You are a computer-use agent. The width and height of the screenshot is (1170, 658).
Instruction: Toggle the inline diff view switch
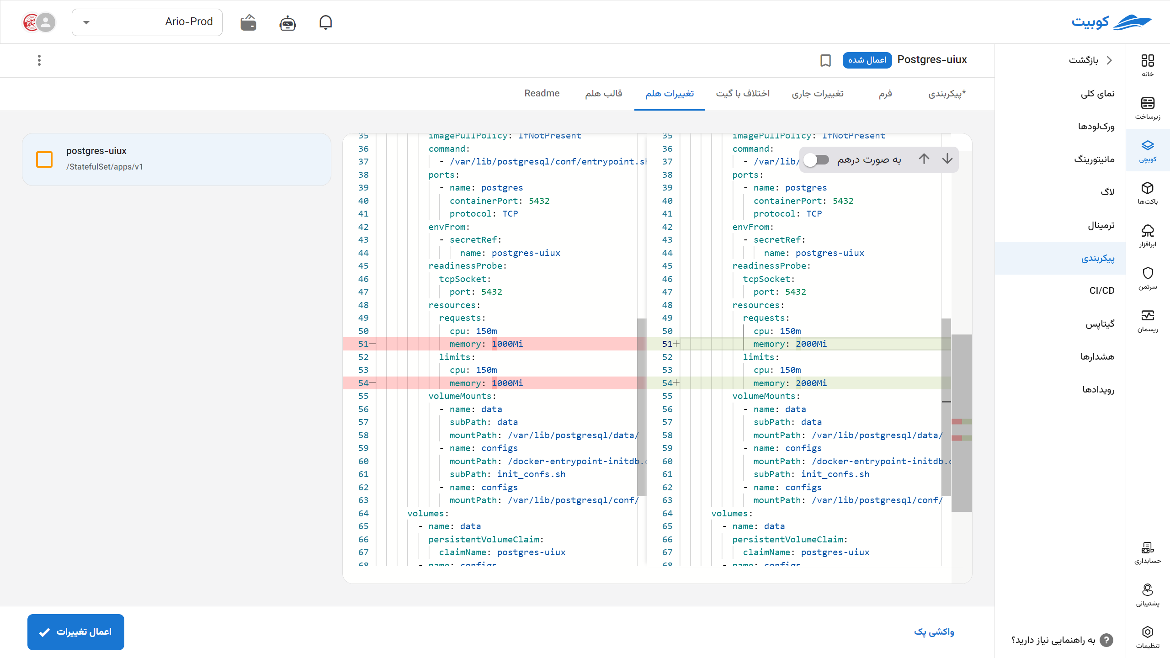pos(816,159)
